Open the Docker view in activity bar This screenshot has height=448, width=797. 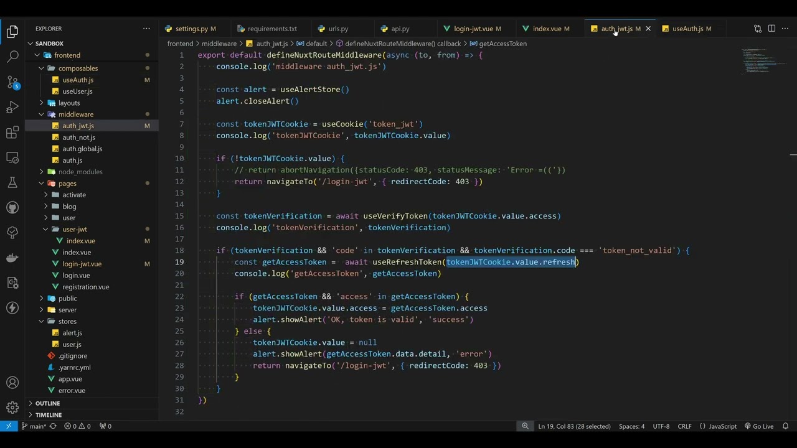pos(12,258)
